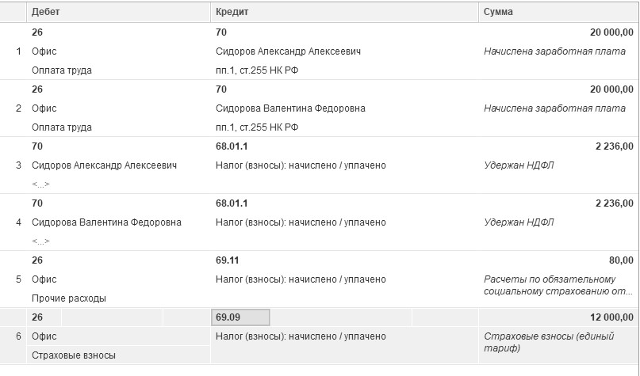Select the 68.01.1 credit account in row 3

(x=232, y=146)
